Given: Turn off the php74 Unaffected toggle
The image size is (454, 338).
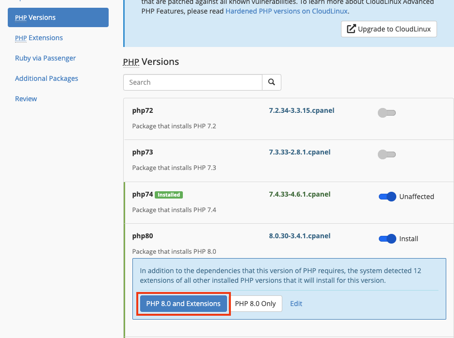Looking at the screenshot, I should coord(388,197).
